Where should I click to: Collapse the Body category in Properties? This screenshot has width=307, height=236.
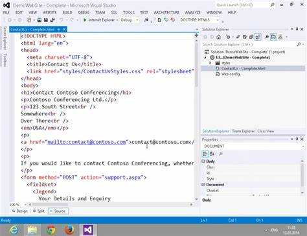coord(203,161)
